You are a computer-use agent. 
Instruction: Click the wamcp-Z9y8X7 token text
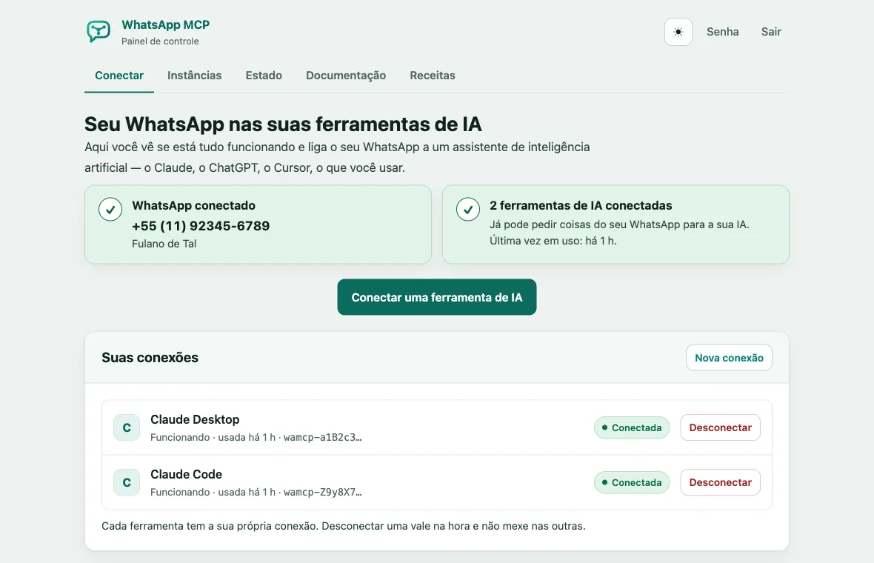(323, 492)
